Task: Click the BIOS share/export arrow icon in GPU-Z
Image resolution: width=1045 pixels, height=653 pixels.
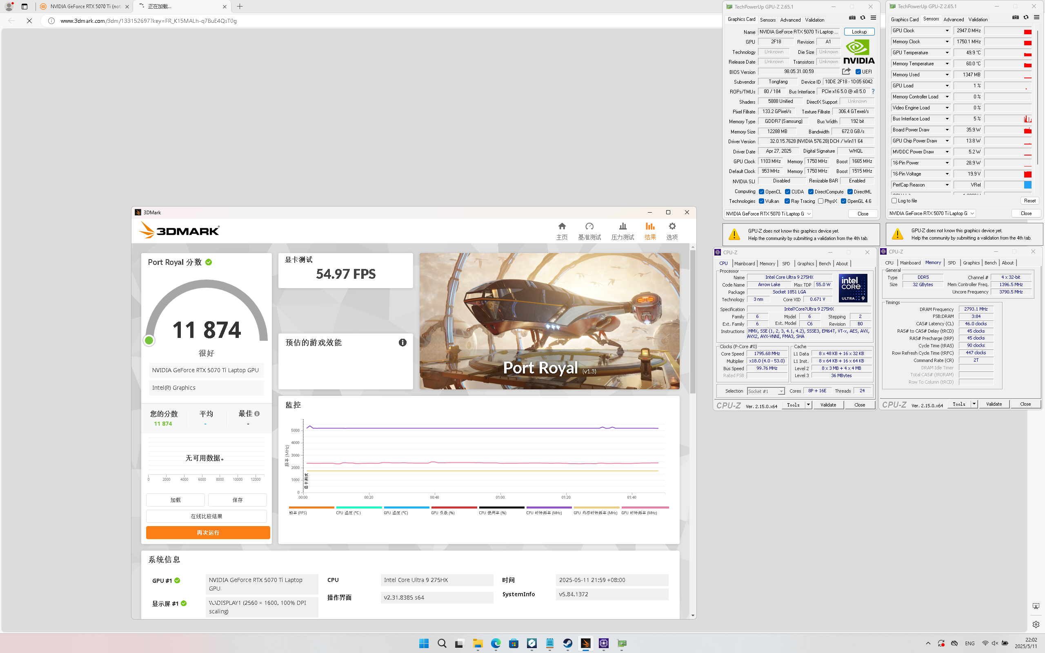Action: point(846,71)
